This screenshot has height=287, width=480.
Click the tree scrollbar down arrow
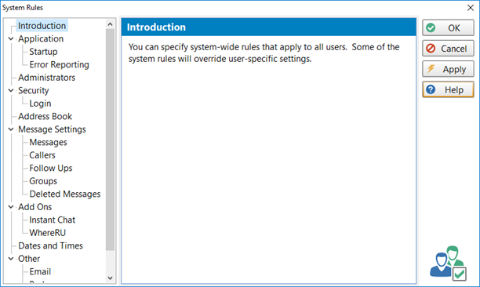pyautogui.click(x=111, y=278)
